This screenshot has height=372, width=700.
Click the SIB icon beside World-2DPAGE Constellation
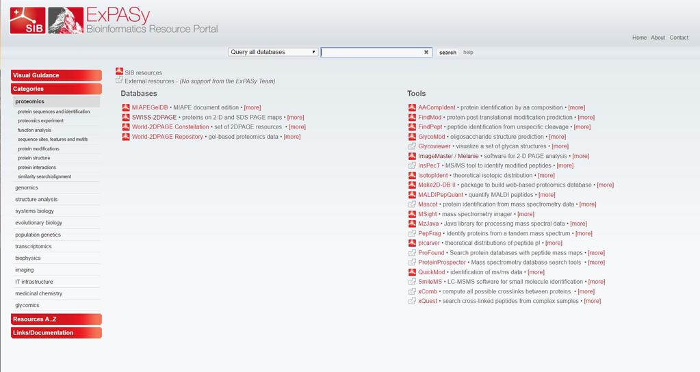point(126,127)
